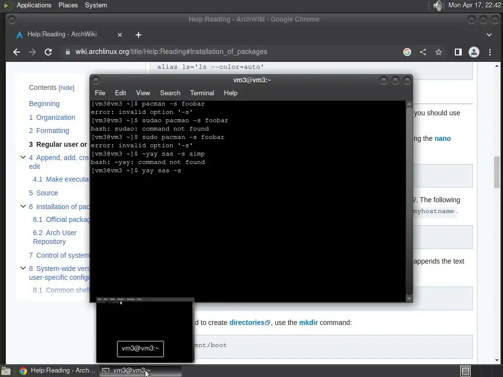Click the Chrome page scrollbar thumb

pyautogui.click(x=497, y=172)
